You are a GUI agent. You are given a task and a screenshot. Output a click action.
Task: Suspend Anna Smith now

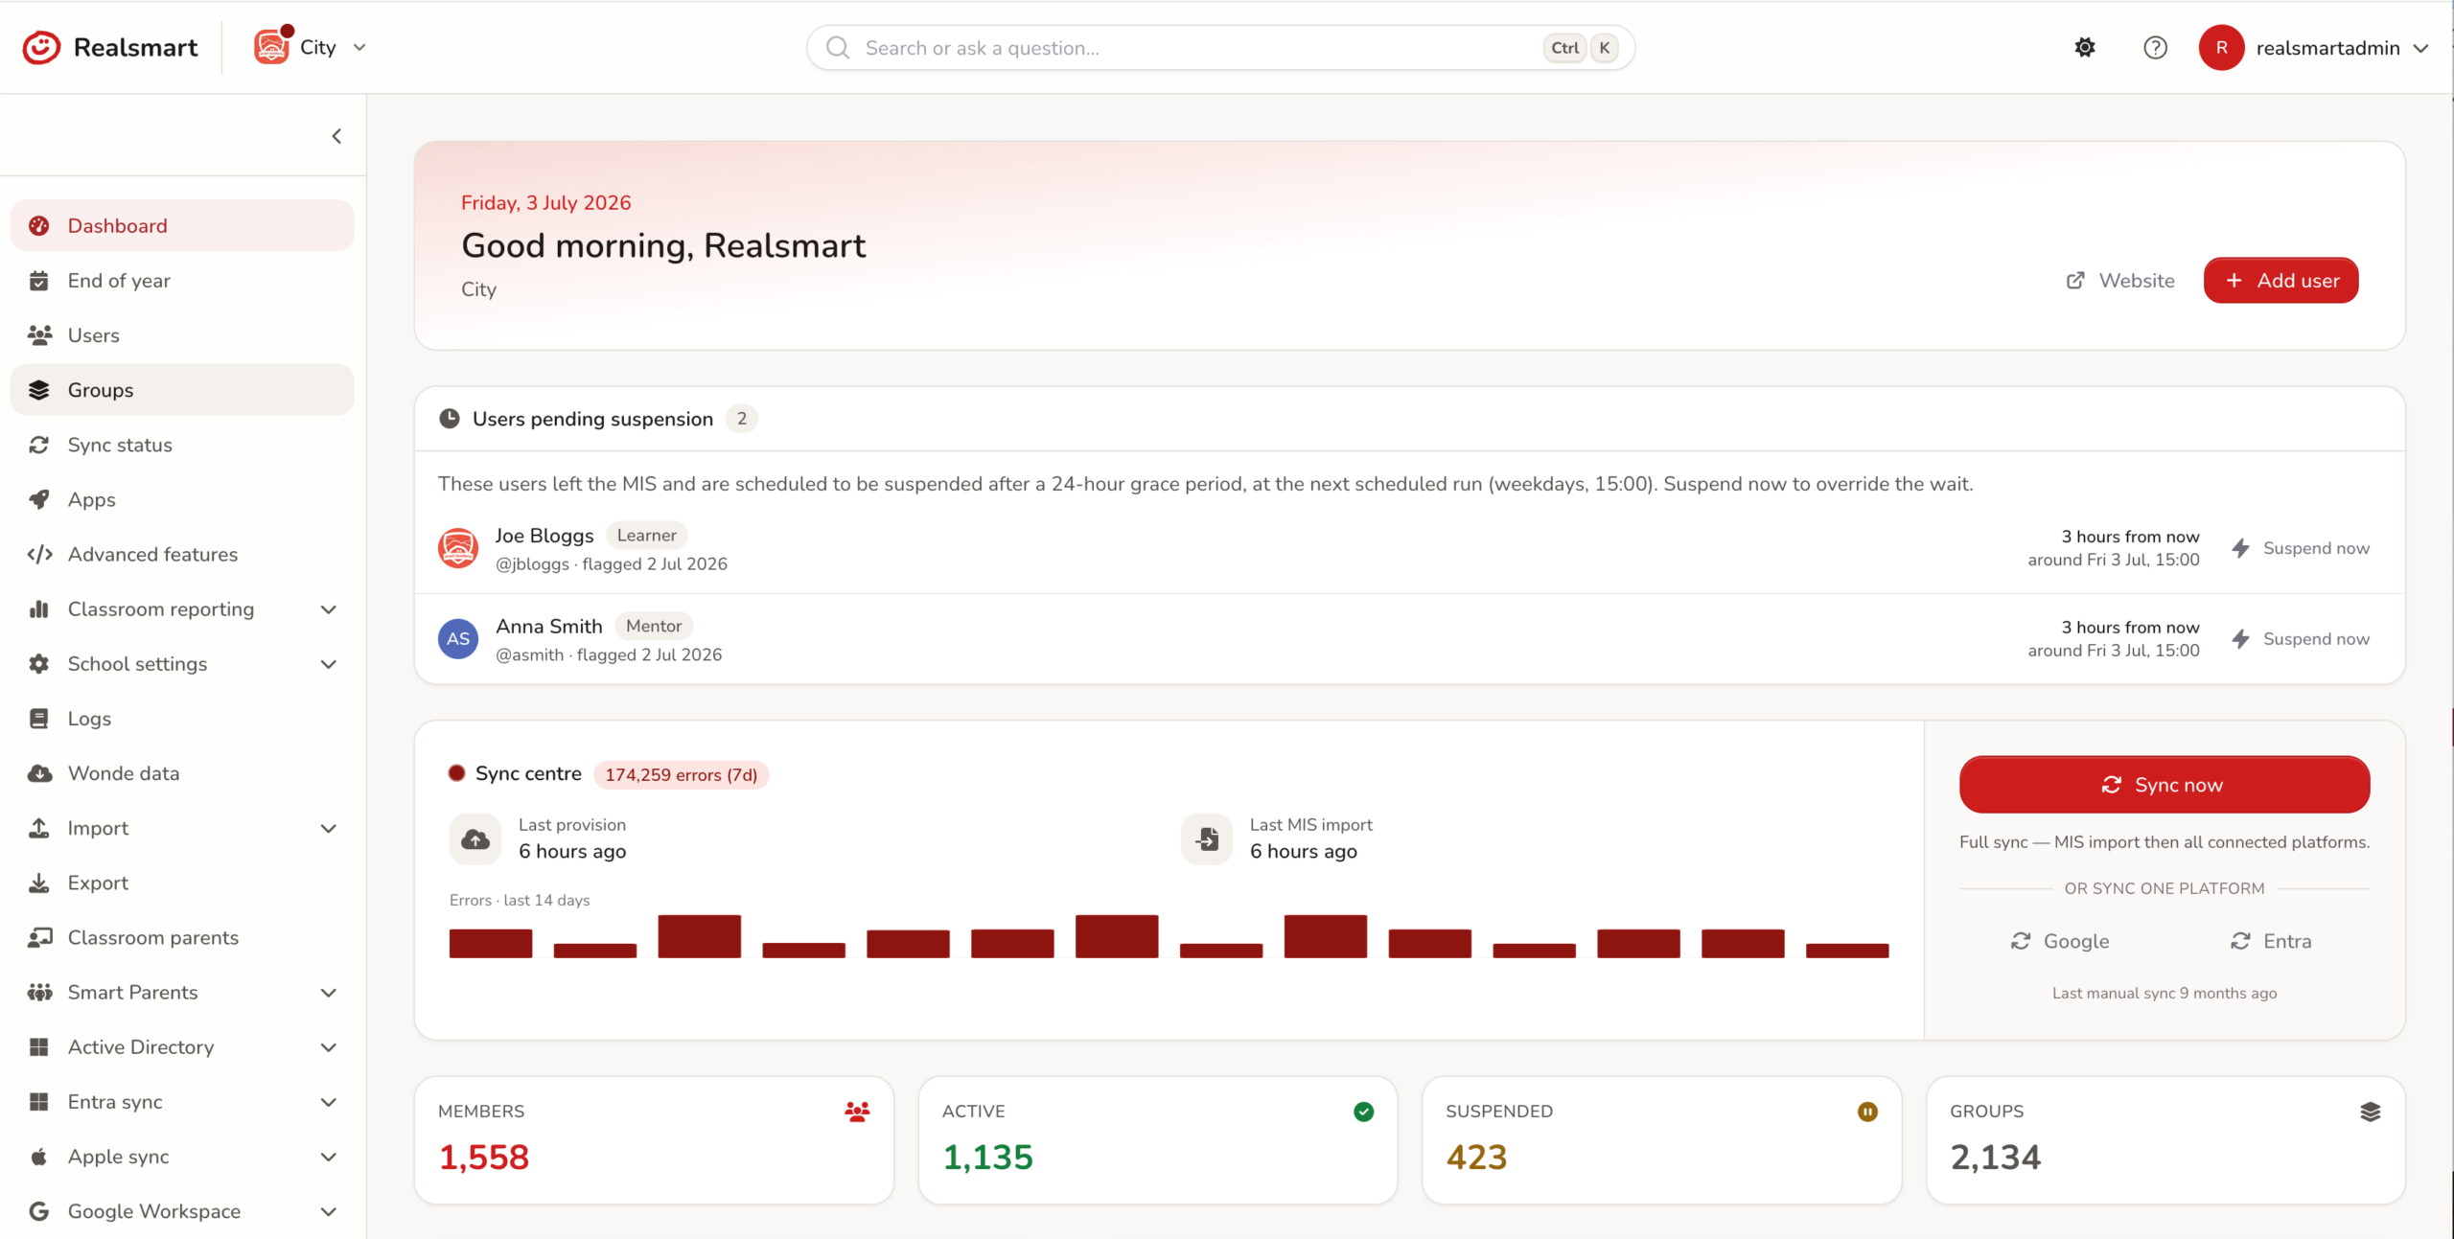point(2301,638)
